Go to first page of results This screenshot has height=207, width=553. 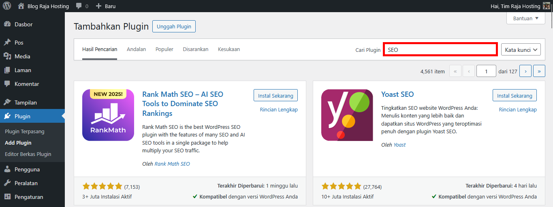coord(455,71)
